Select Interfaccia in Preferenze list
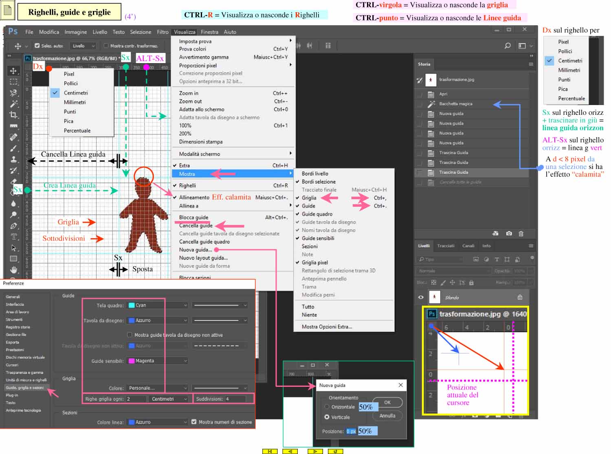The height and width of the screenshot is (454, 611). click(x=15, y=304)
